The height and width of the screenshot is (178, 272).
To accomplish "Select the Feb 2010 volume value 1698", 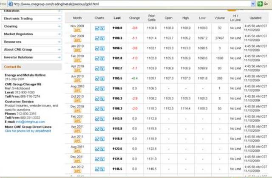I will [219, 58].
